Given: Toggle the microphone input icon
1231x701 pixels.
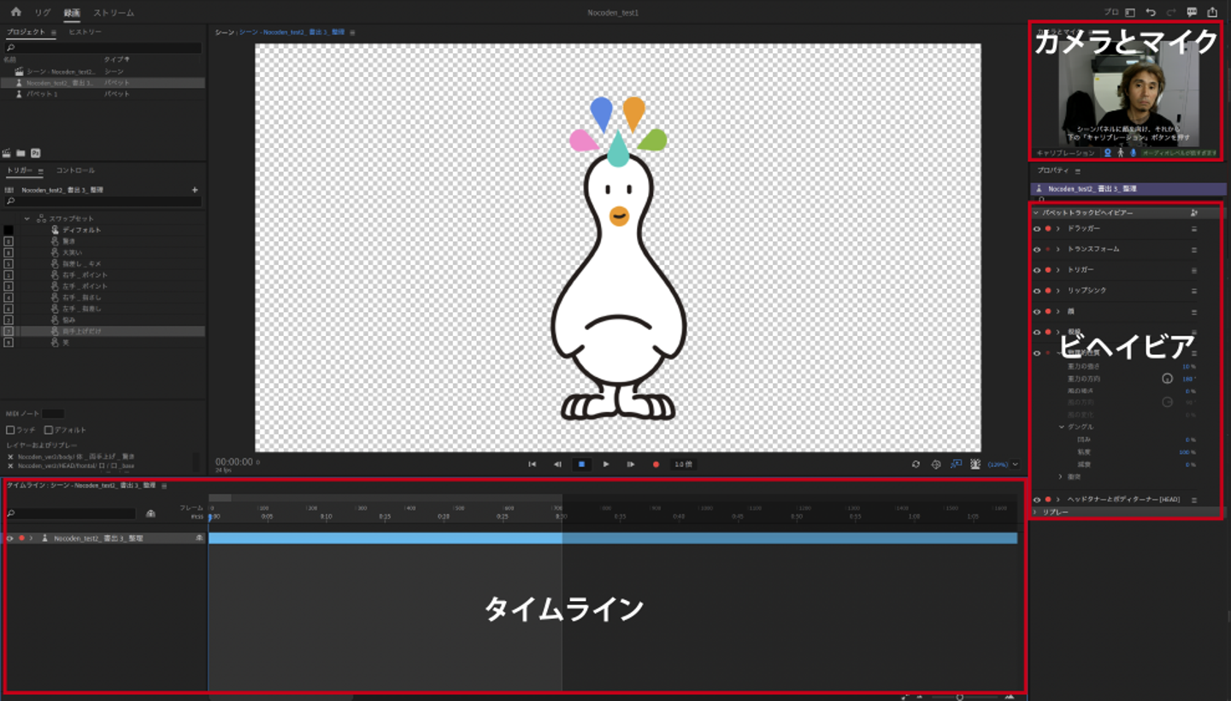Looking at the screenshot, I should click(1134, 153).
